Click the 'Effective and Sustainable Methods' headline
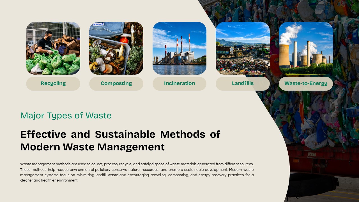The width and height of the screenshot is (359, 202). click(x=120, y=141)
